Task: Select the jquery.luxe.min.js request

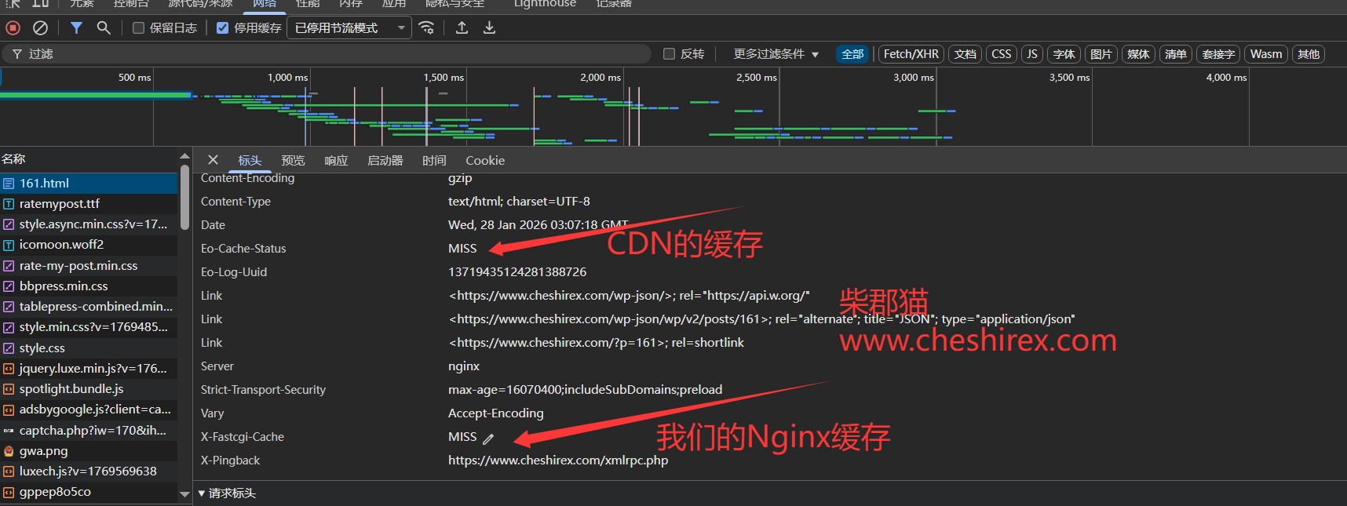Action: click(89, 369)
